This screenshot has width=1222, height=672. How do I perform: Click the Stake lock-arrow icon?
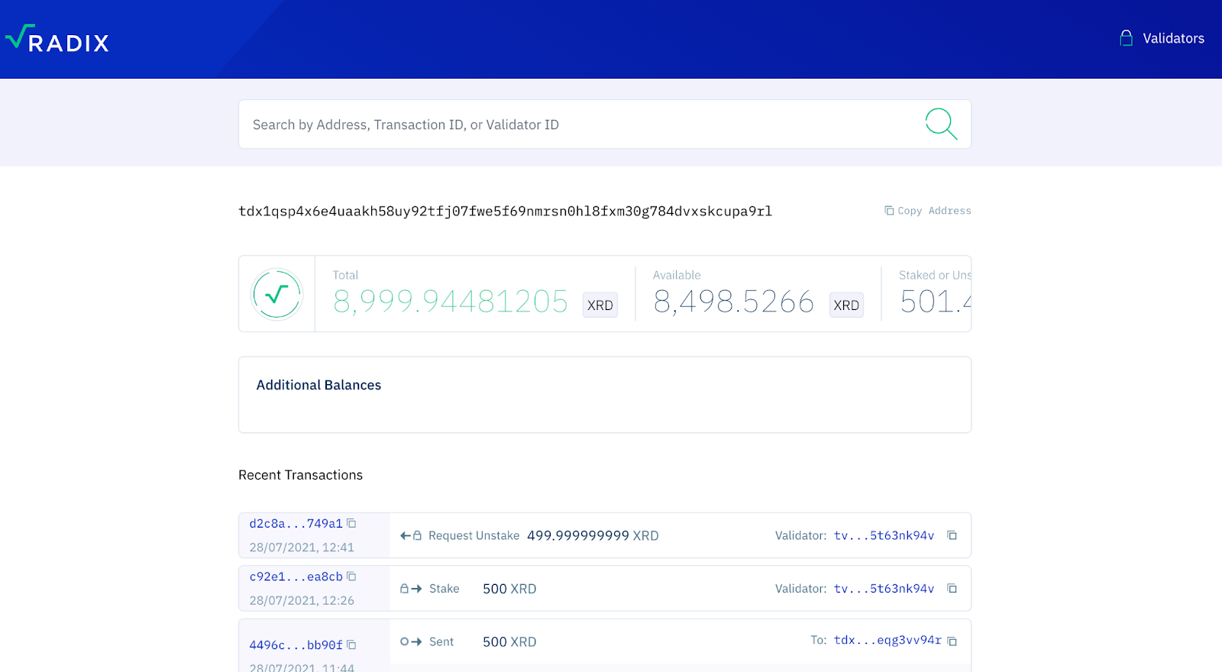(411, 589)
